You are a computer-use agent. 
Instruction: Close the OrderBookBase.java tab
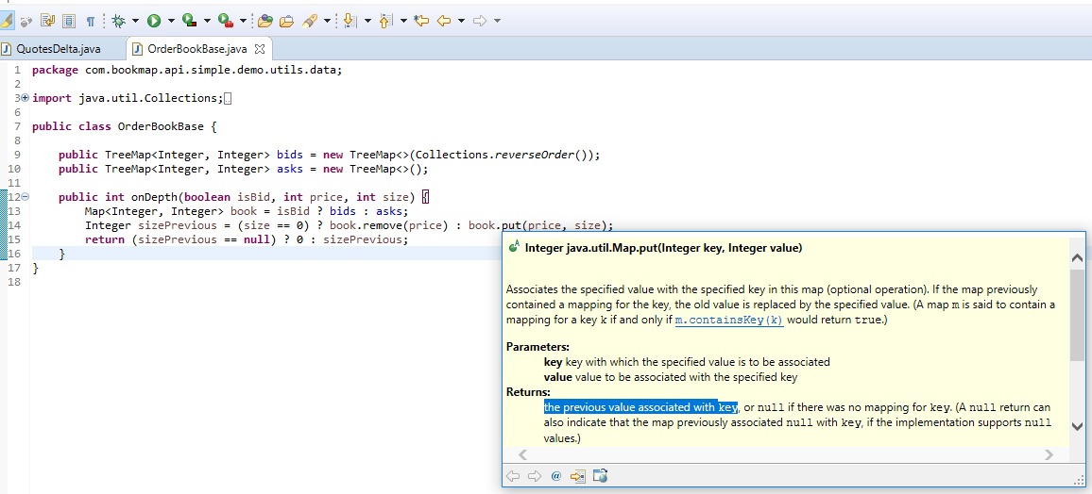[260, 49]
